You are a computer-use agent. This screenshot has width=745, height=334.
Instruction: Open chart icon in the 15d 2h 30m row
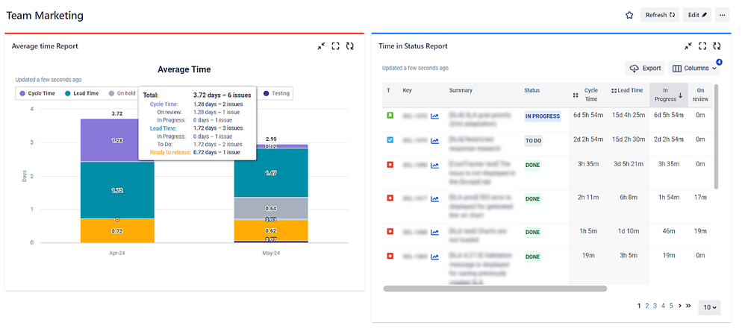coord(434,140)
